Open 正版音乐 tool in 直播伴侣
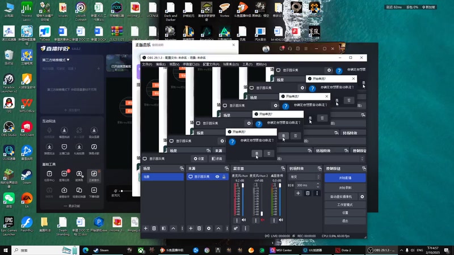 (x=94, y=176)
